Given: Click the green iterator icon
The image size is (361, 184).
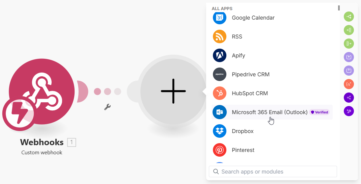Looking at the screenshot, I should (349, 44).
